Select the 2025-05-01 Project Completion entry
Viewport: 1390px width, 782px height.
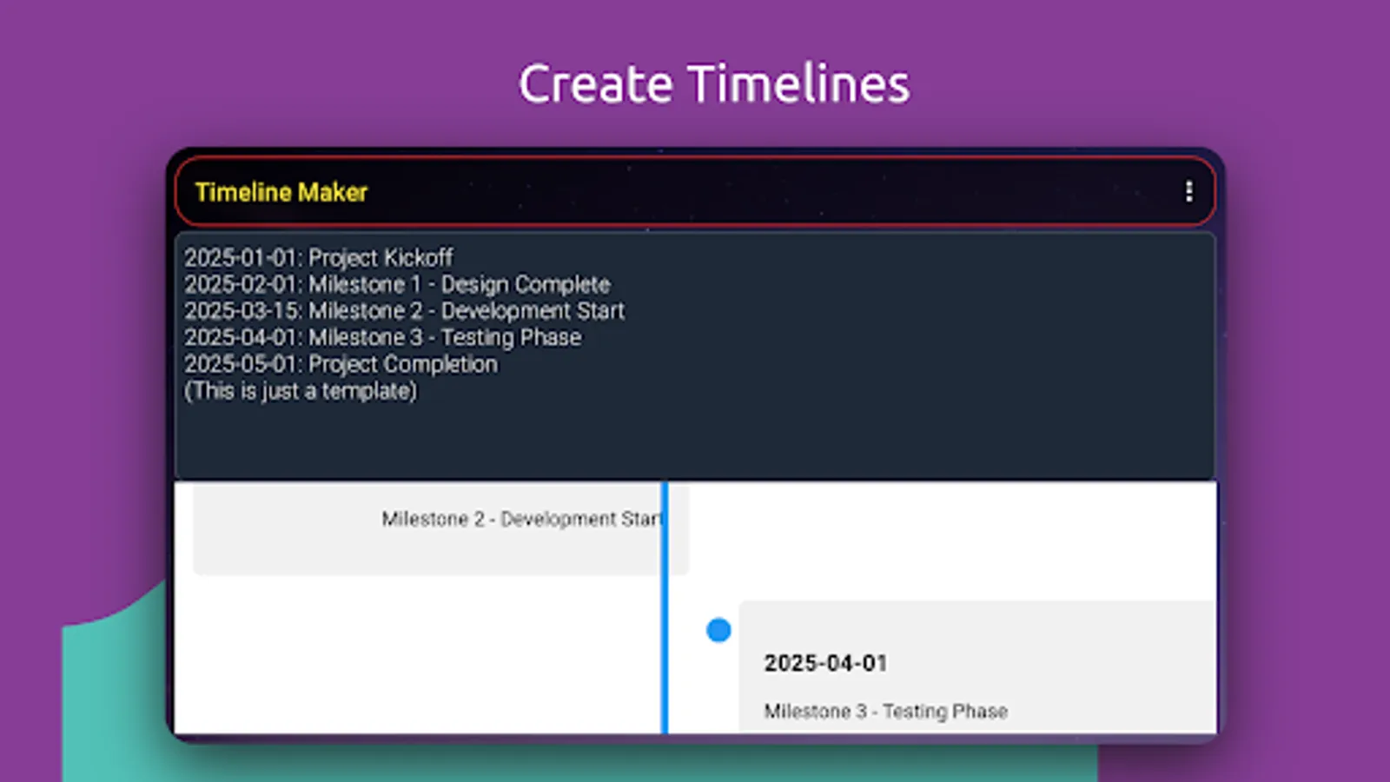(340, 364)
